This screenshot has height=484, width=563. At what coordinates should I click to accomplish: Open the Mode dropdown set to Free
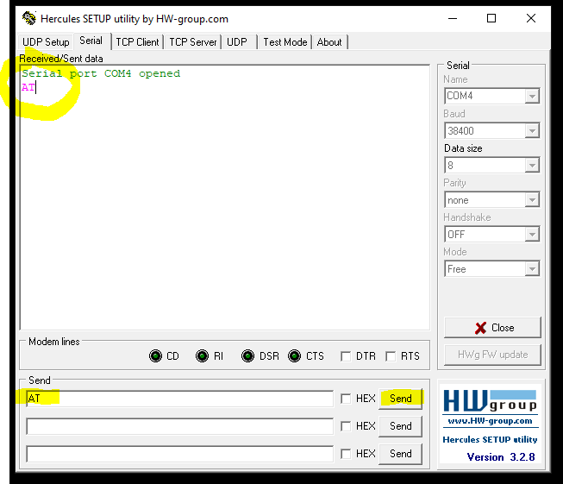(532, 269)
